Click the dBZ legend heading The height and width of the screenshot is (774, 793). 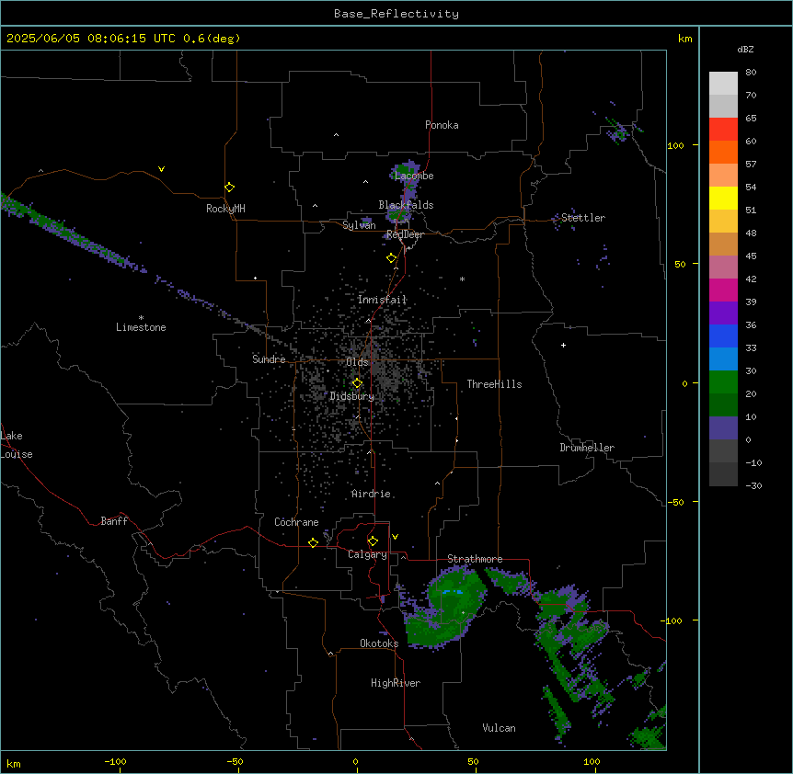[745, 49]
